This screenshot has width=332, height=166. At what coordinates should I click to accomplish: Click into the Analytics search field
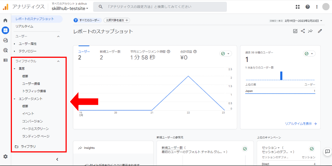pos(160,7)
